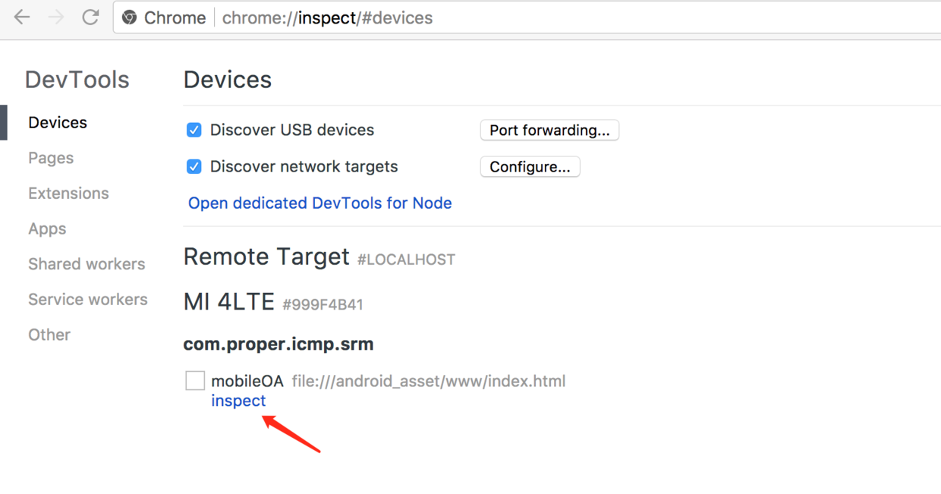Click the browser back arrow
This screenshot has width=941, height=494.
[x=22, y=17]
